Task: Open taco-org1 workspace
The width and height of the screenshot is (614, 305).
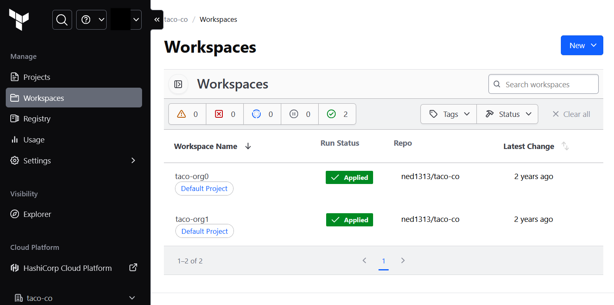Action: click(x=192, y=219)
